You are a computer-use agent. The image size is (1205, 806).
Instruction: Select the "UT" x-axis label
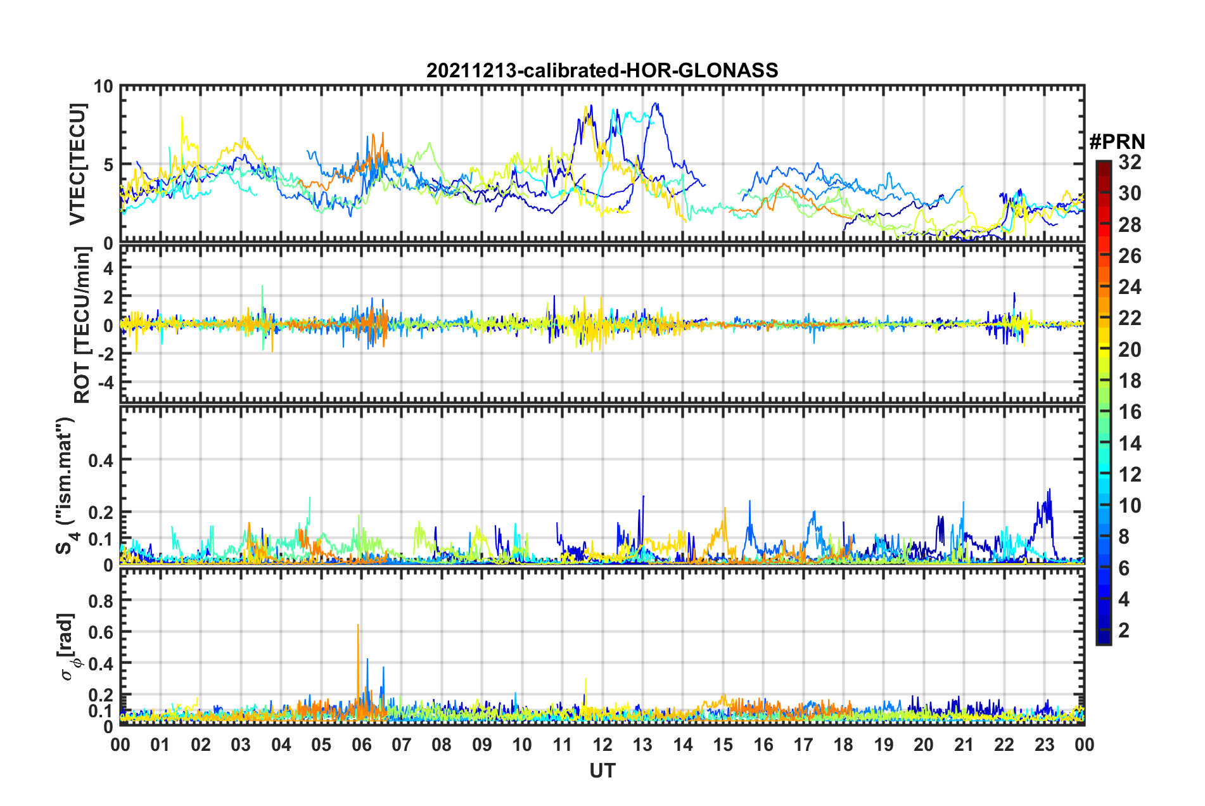(602, 771)
